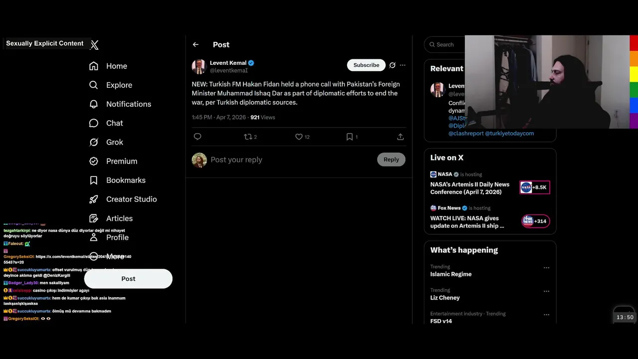Image resolution: width=638 pixels, height=359 pixels.
Task: Click the X logo icon
Action: pyautogui.click(x=94, y=45)
